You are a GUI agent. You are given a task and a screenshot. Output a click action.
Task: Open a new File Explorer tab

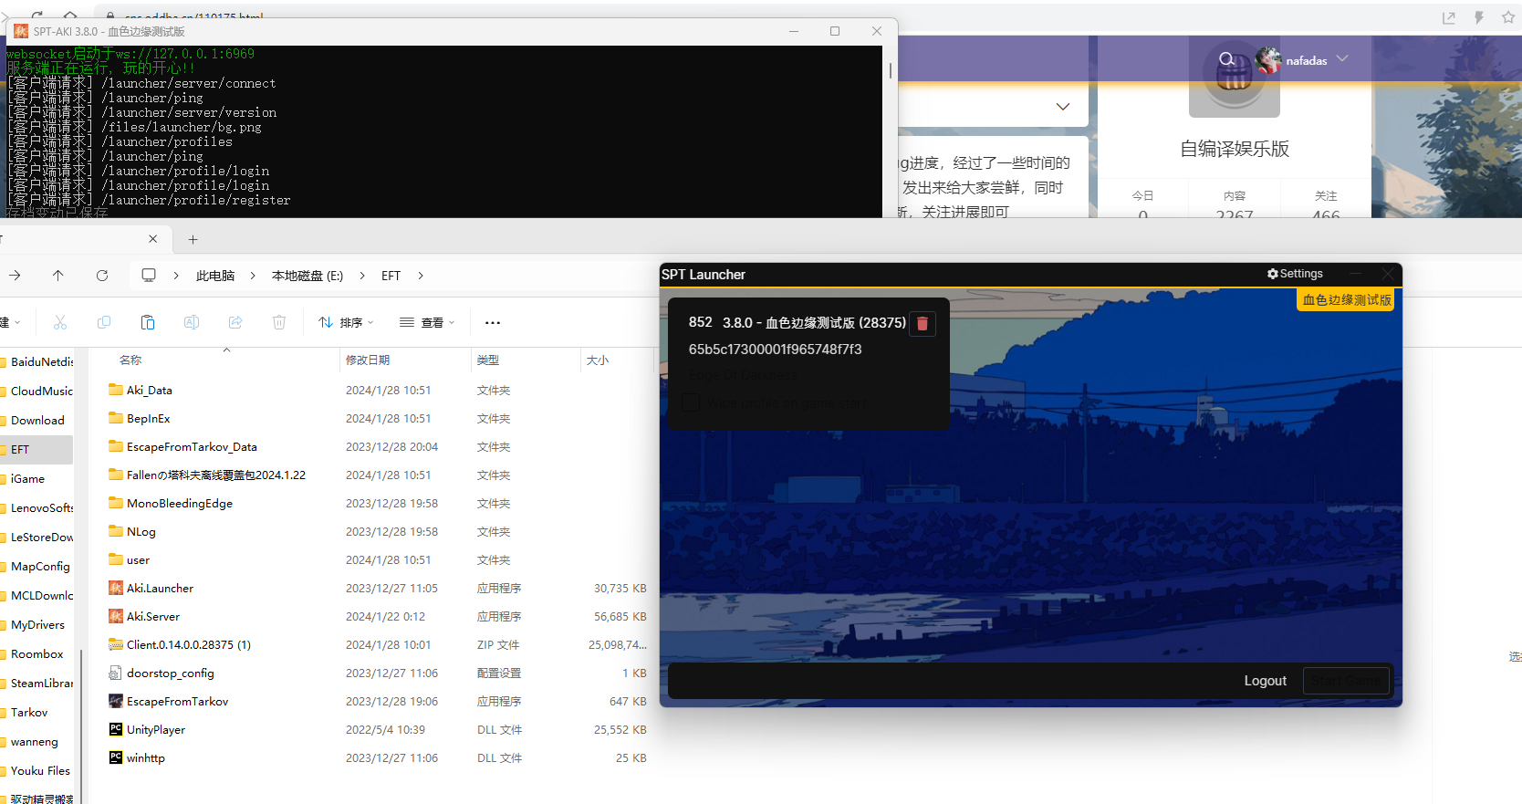[x=193, y=239]
